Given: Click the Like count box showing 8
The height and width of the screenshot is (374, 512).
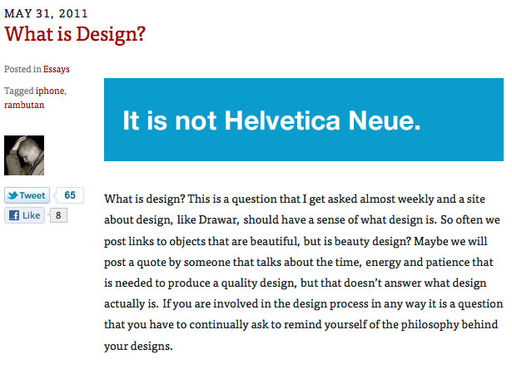Looking at the screenshot, I should pos(58,215).
